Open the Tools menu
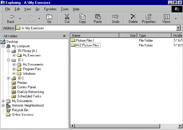The height and width of the screenshot is (130, 183). click(x=65, y=9)
